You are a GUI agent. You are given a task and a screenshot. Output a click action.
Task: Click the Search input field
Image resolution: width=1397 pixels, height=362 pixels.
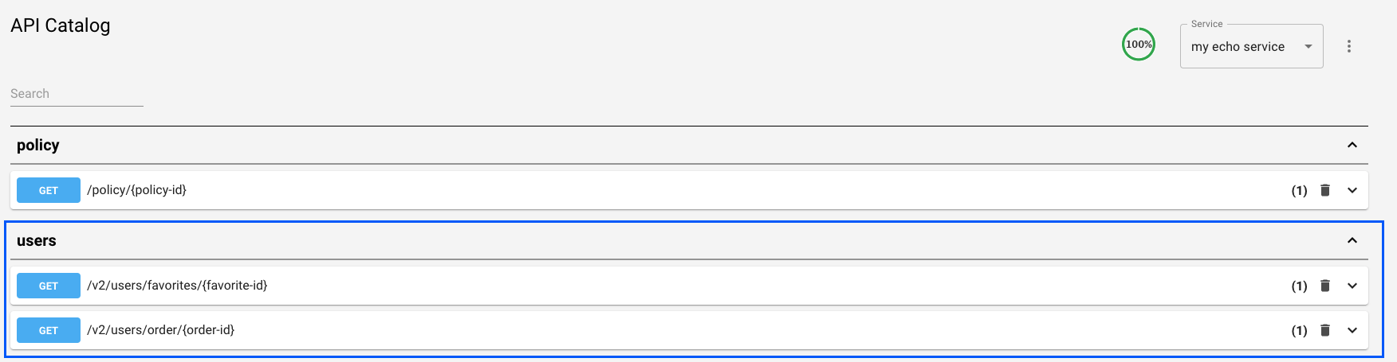click(x=77, y=94)
